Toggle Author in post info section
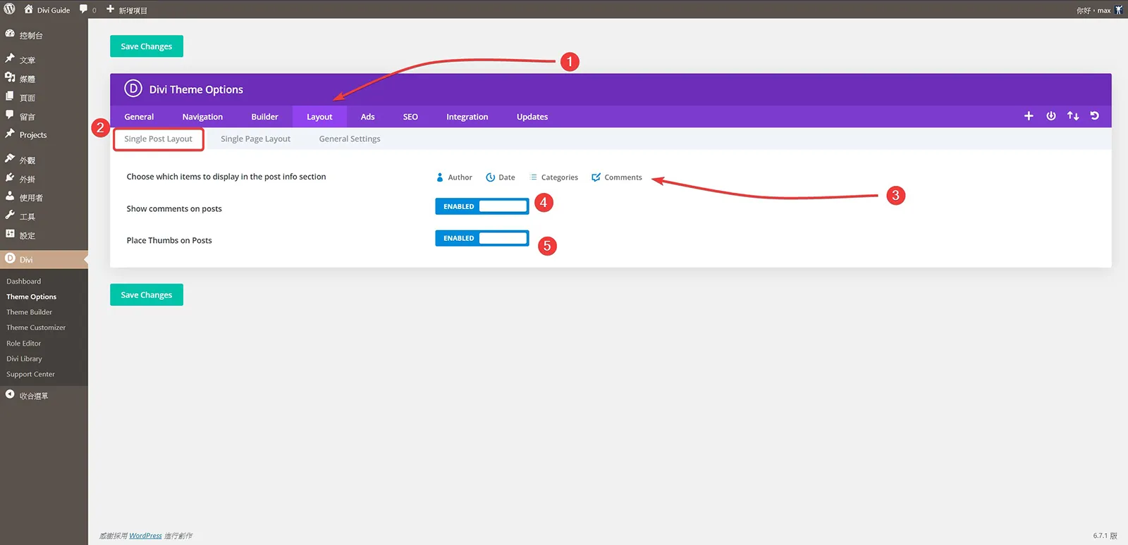This screenshot has width=1128, height=545. tap(454, 177)
